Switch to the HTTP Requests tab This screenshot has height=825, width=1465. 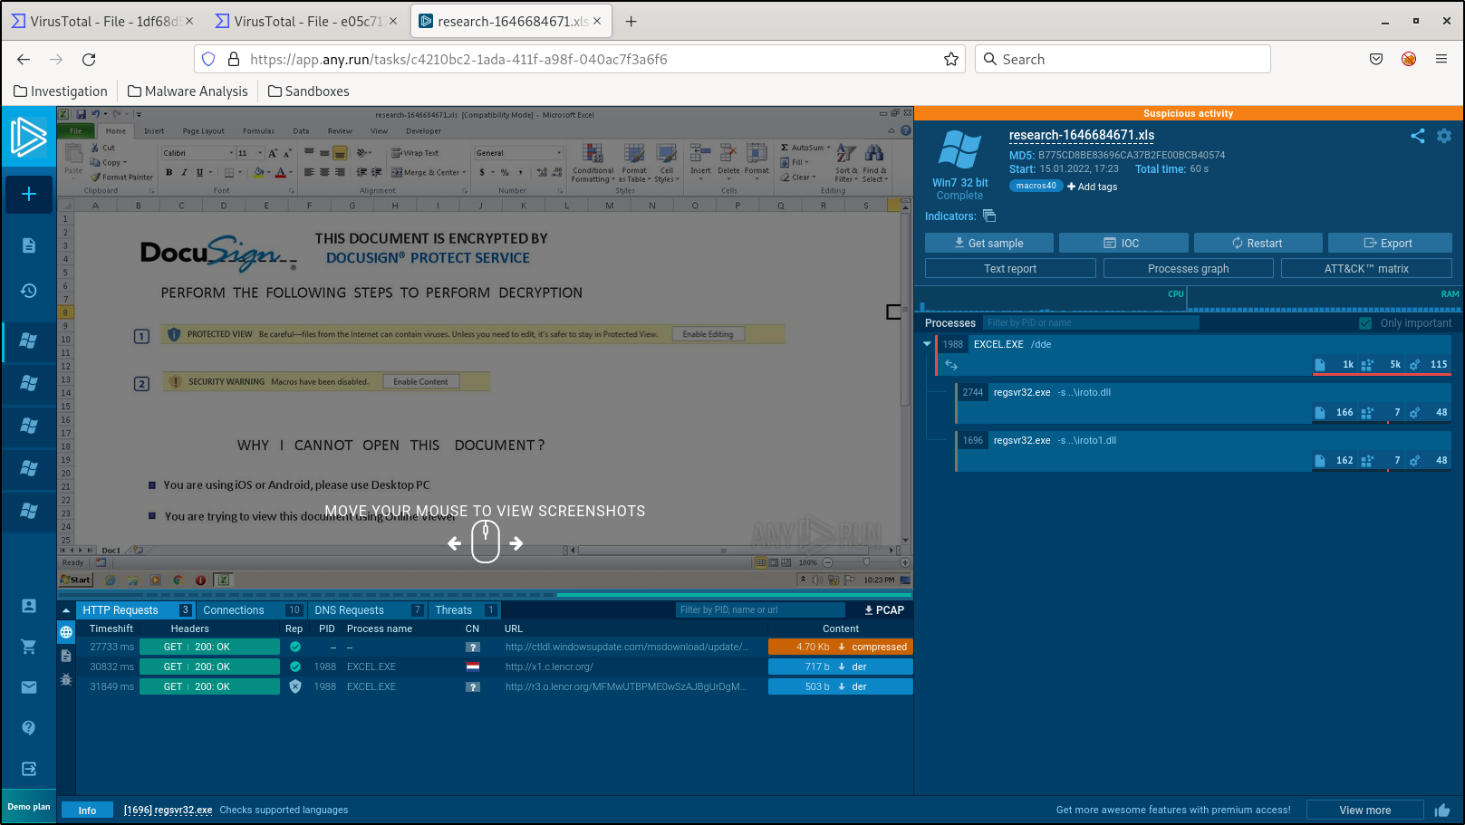[136, 610]
